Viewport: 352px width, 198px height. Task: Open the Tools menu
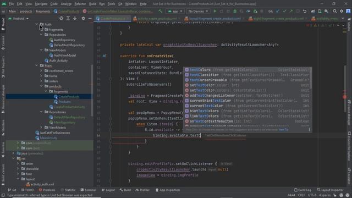coord(111,4)
